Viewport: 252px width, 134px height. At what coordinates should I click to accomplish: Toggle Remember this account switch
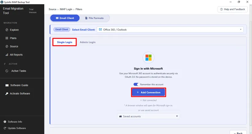pyautogui.click(x=136, y=84)
